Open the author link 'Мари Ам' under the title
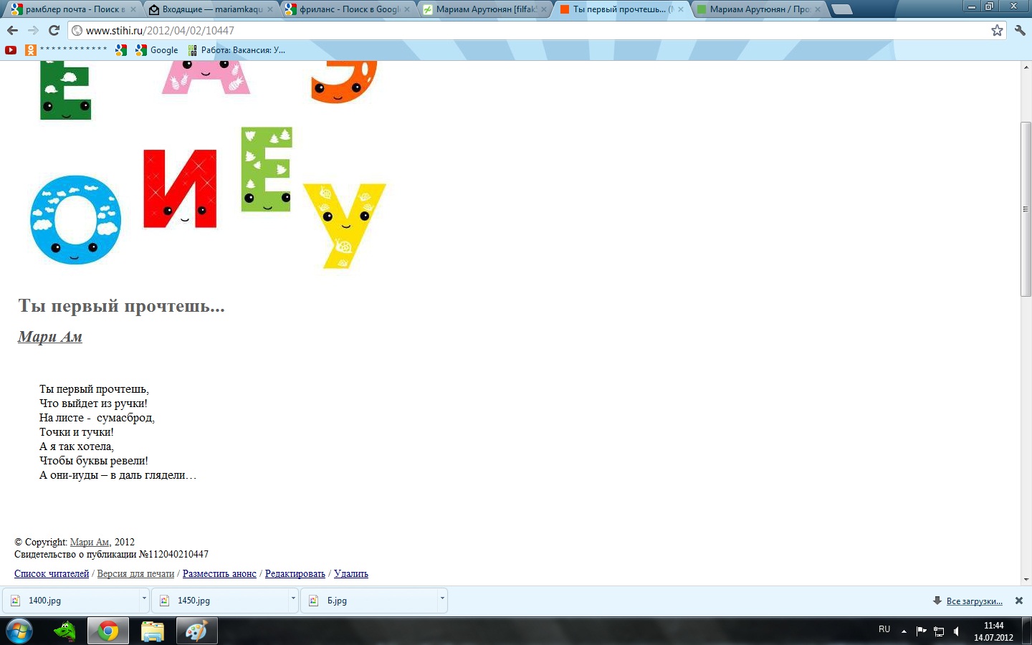 50,337
